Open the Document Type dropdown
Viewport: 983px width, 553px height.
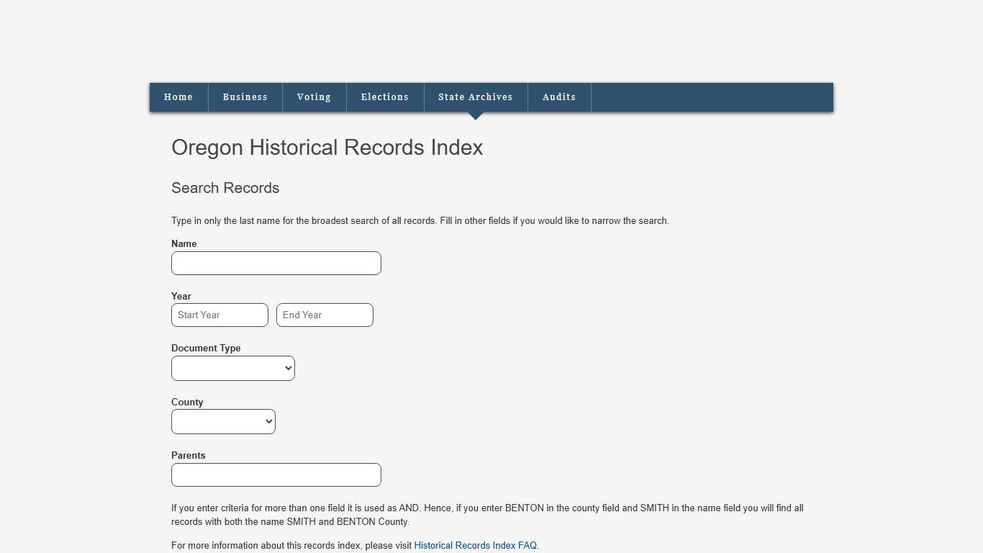coord(232,368)
